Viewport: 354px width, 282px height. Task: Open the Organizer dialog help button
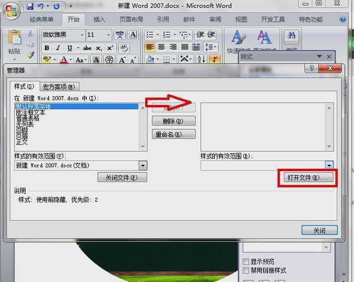[x=312, y=68]
